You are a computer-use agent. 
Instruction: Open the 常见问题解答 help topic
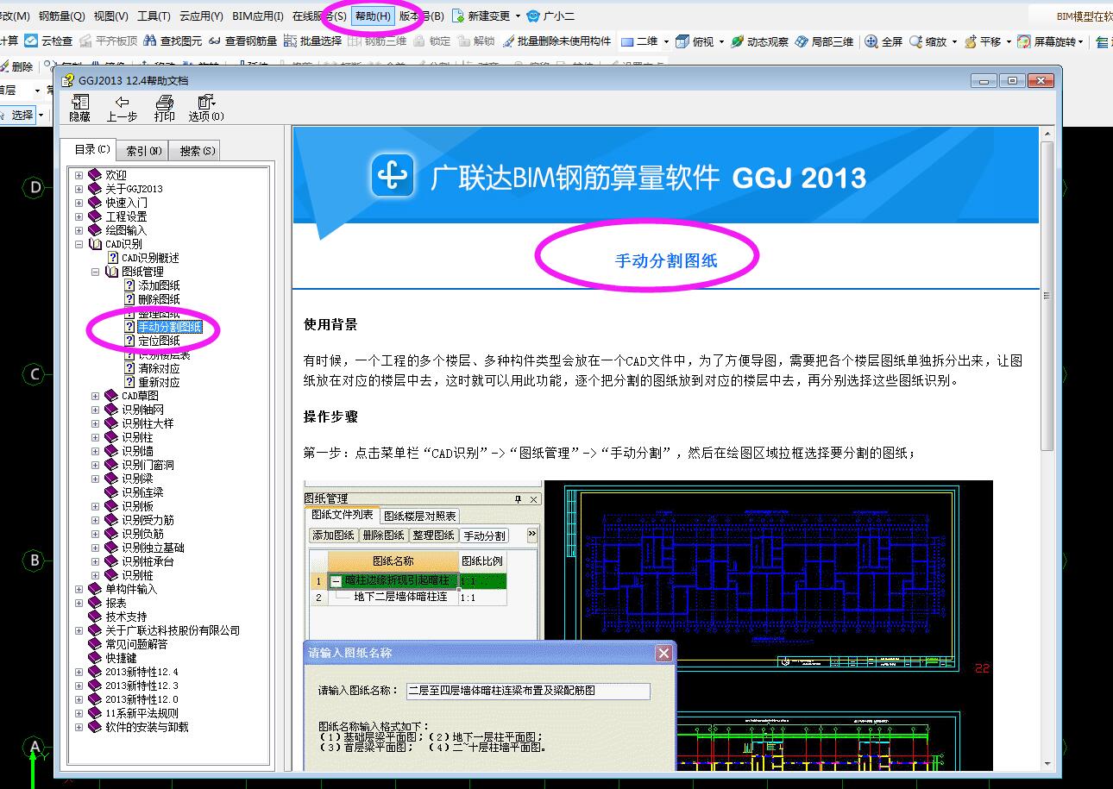(x=136, y=644)
